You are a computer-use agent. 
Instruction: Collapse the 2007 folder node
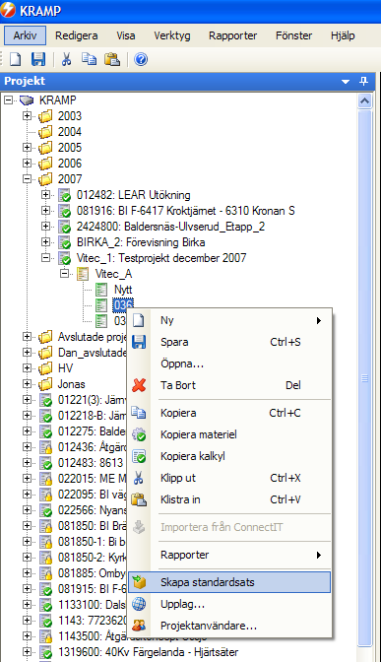(x=27, y=179)
